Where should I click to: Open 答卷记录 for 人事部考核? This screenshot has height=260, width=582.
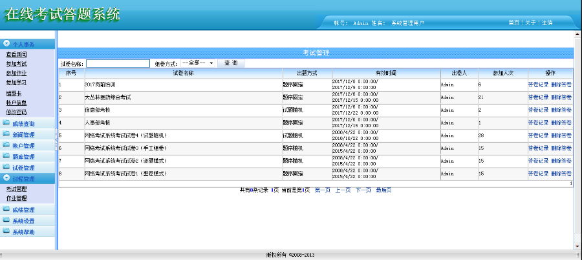coord(538,123)
